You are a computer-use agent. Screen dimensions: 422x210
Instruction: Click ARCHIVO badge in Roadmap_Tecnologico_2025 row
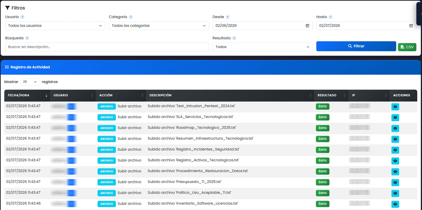[107, 128]
